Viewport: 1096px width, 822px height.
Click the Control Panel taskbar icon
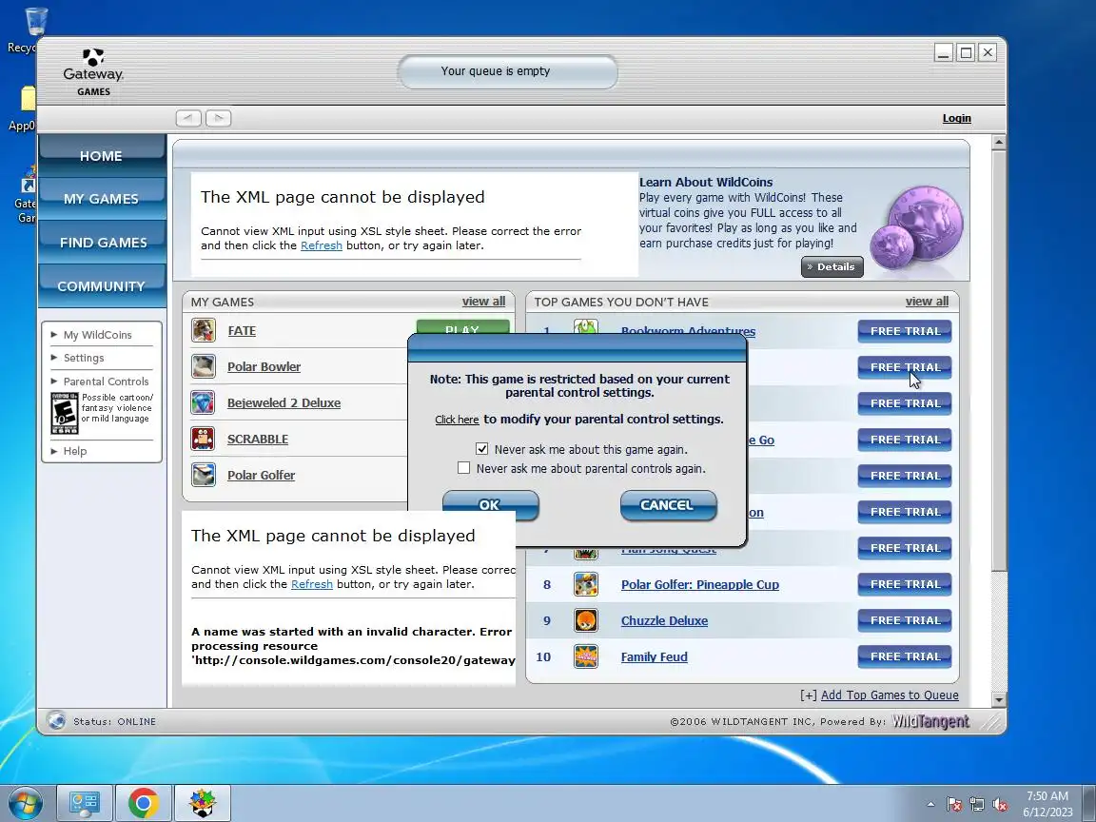(x=84, y=803)
